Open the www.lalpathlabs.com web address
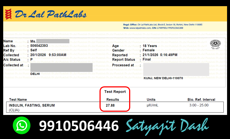Viewport: 230px width, 139px height. point(140,28)
